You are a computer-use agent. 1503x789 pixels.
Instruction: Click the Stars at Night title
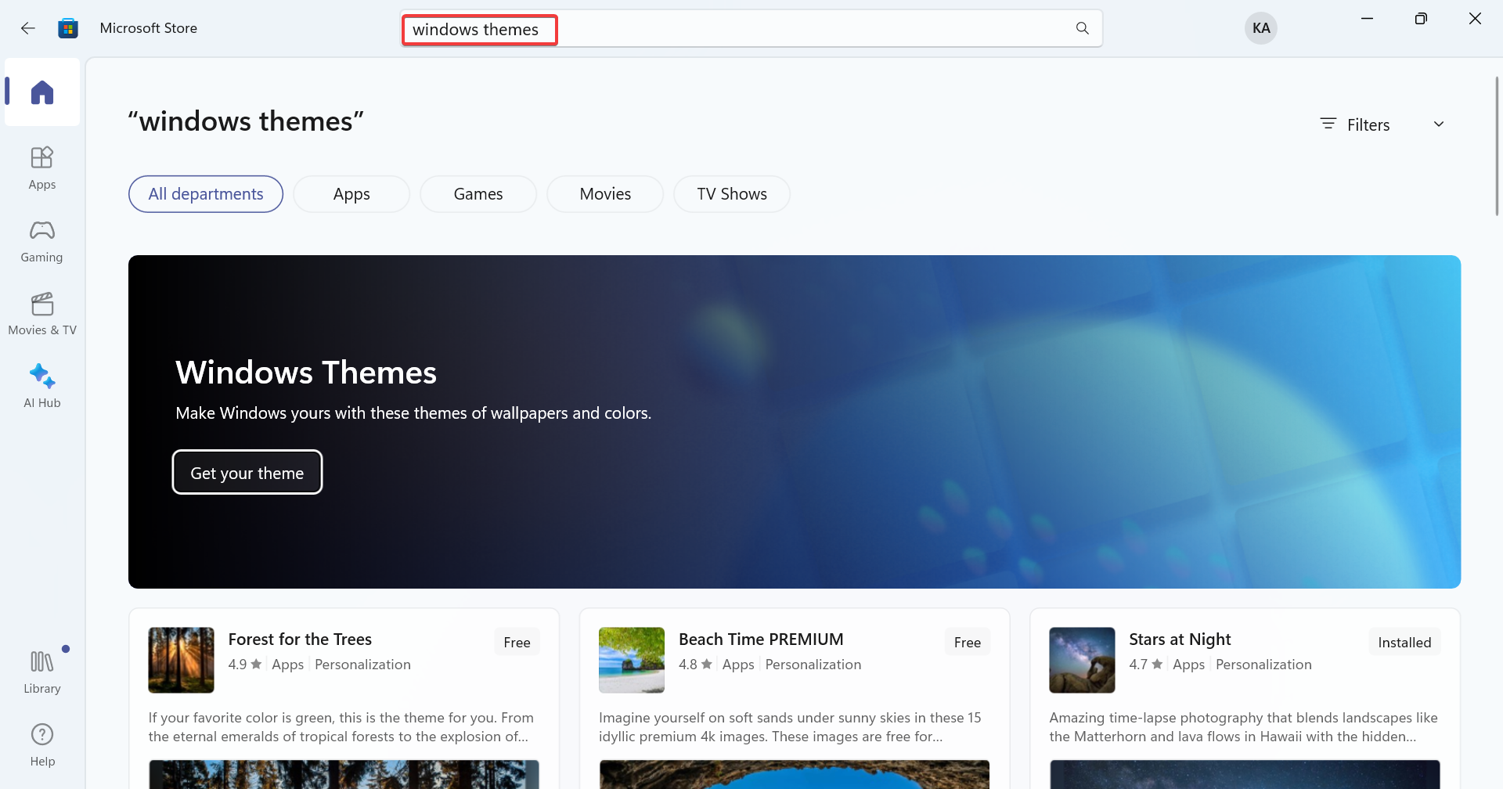[1180, 639]
